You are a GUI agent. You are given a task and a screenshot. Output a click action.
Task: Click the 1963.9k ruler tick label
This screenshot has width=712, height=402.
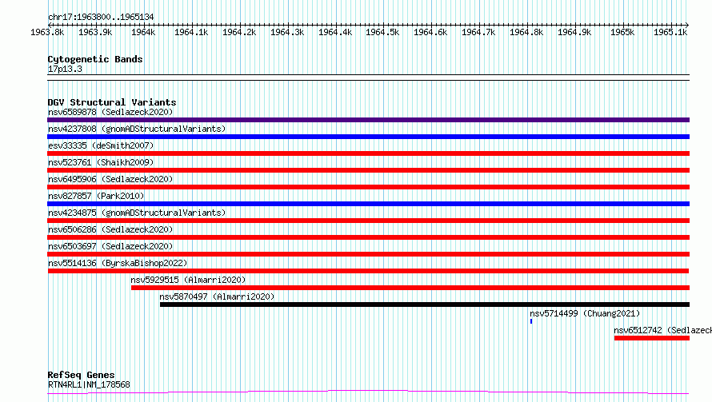pyautogui.click(x=95, y=32)
